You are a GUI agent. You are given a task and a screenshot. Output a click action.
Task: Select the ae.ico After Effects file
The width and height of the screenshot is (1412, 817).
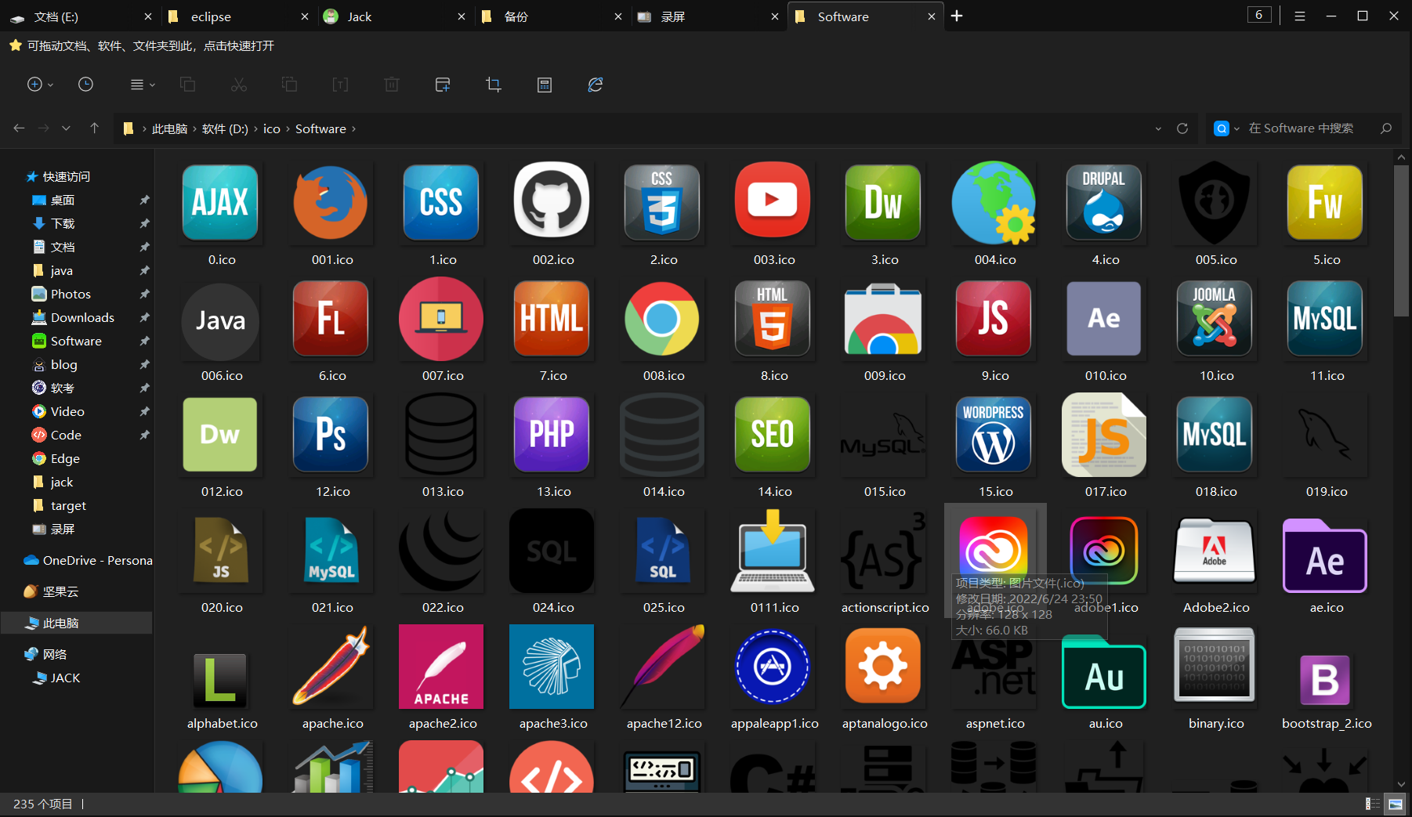(1326, 562)
